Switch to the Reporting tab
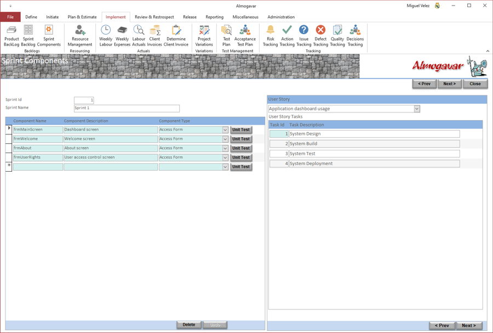The width and height of the screenshot is (493, 333). tap(214, 17)
